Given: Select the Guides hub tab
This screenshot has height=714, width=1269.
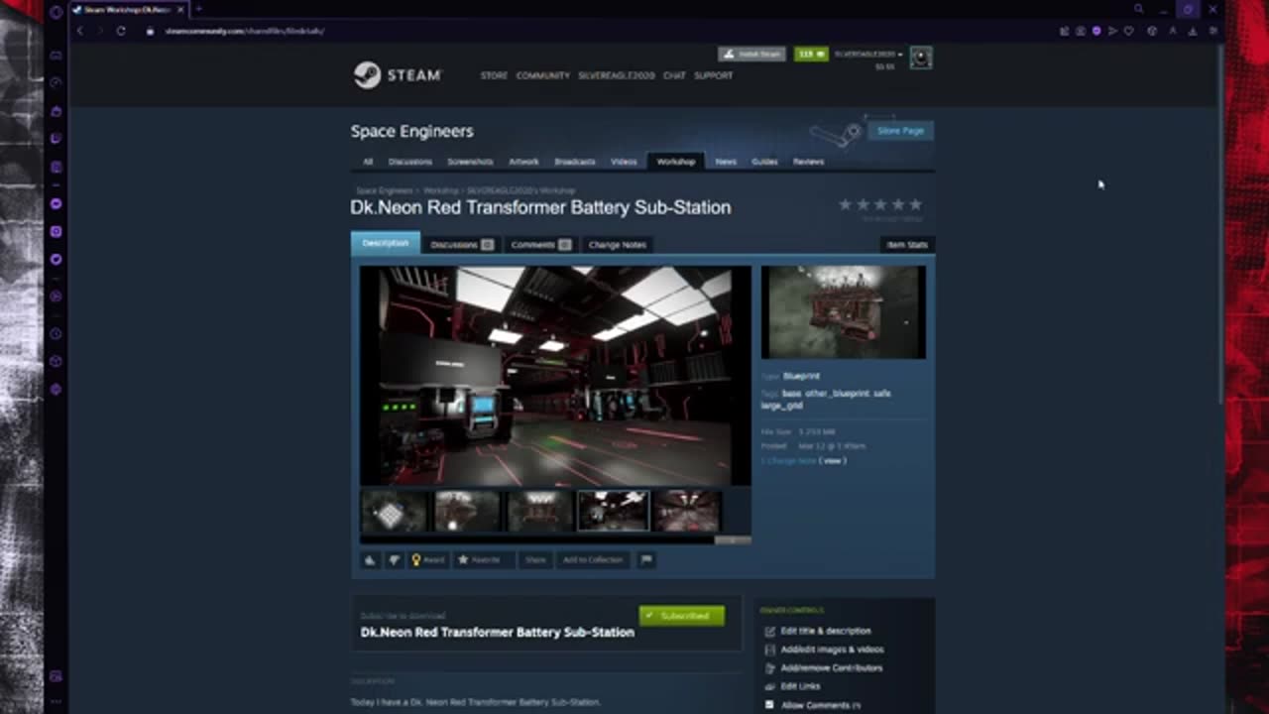Looking at the screenshot, I should 764,162.
